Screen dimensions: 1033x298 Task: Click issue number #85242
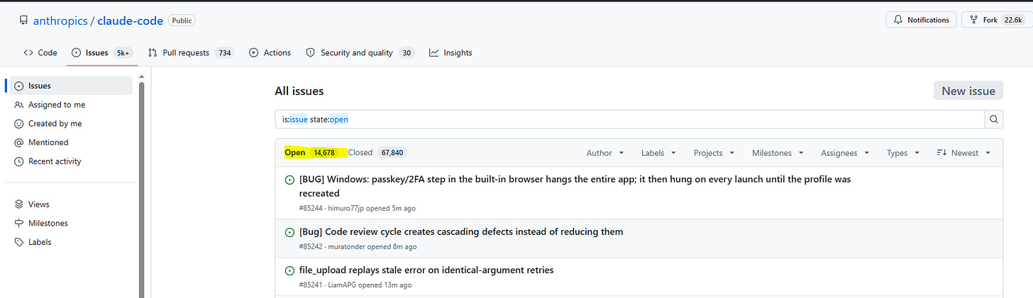click(311, 247)
